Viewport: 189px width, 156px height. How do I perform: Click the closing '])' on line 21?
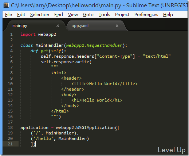[x=33, y=144]
